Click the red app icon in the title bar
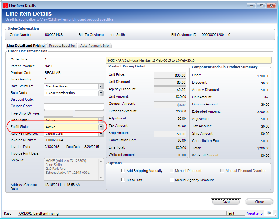 coord(5,5)
